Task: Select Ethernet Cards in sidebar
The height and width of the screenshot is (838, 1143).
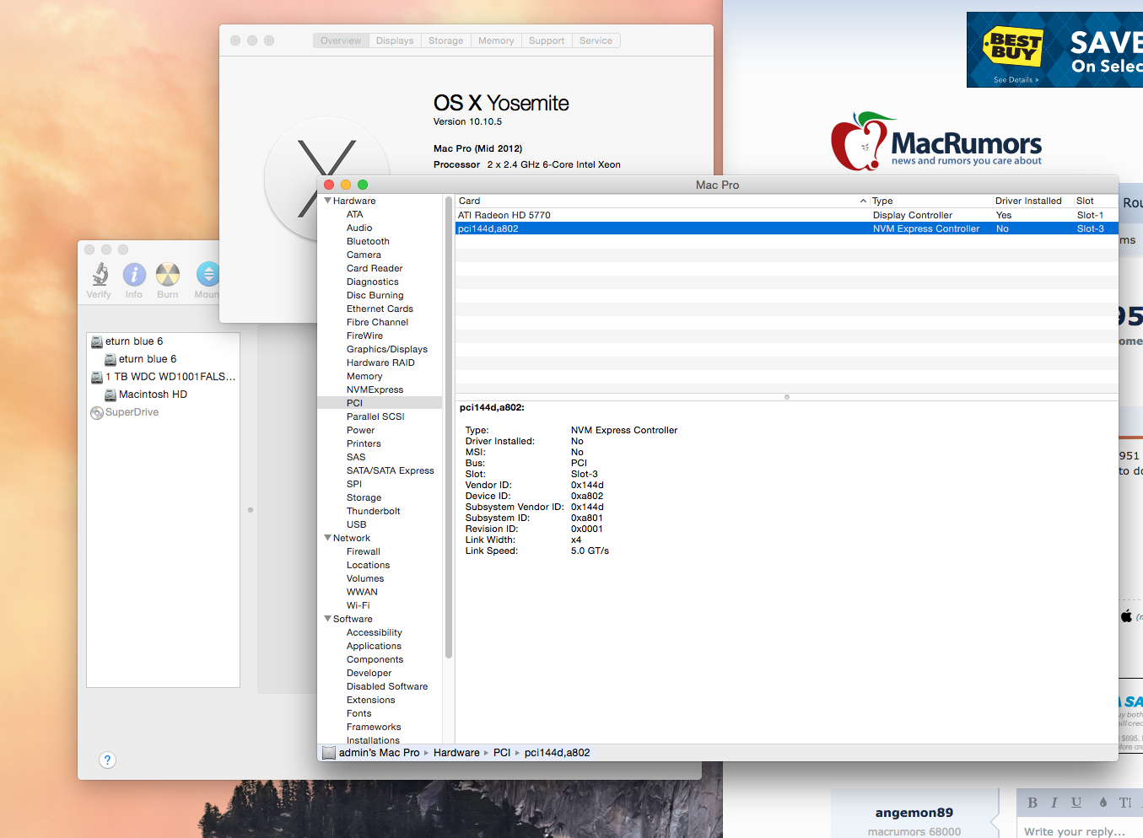Action: pyautogui.click(x=380, y=309)
